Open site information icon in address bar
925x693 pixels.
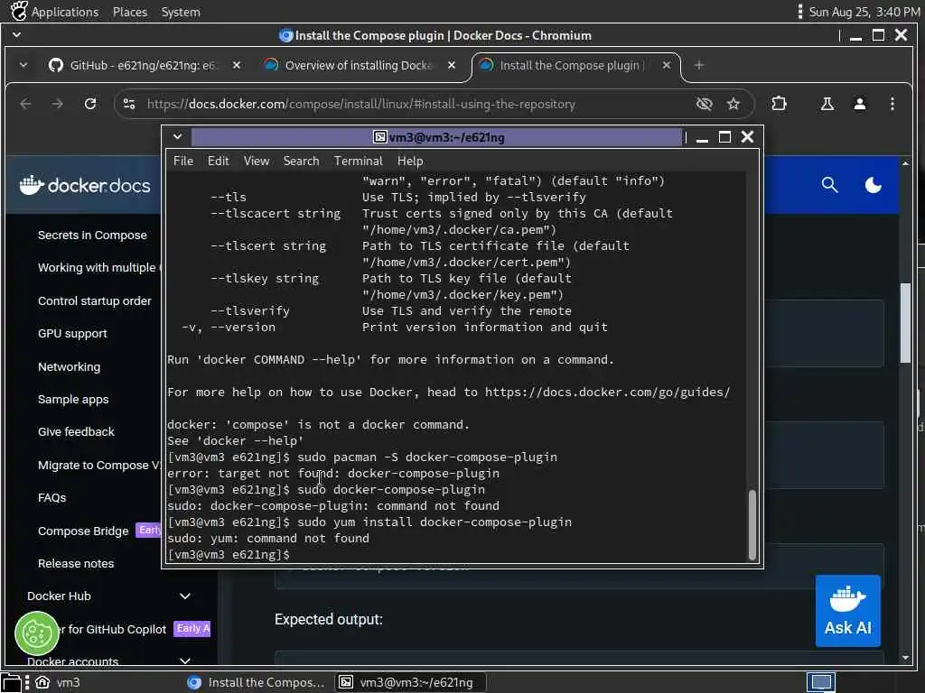tap(129, 105)
